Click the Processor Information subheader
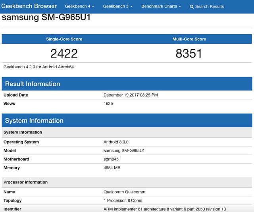 [x=127, y=182]
